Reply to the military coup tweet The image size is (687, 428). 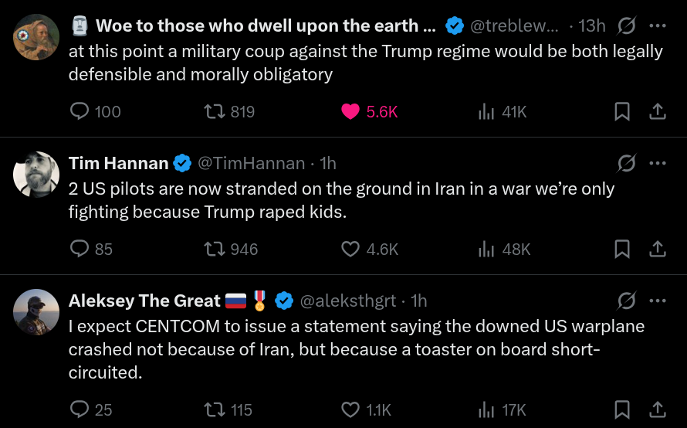tap(80, 112)
